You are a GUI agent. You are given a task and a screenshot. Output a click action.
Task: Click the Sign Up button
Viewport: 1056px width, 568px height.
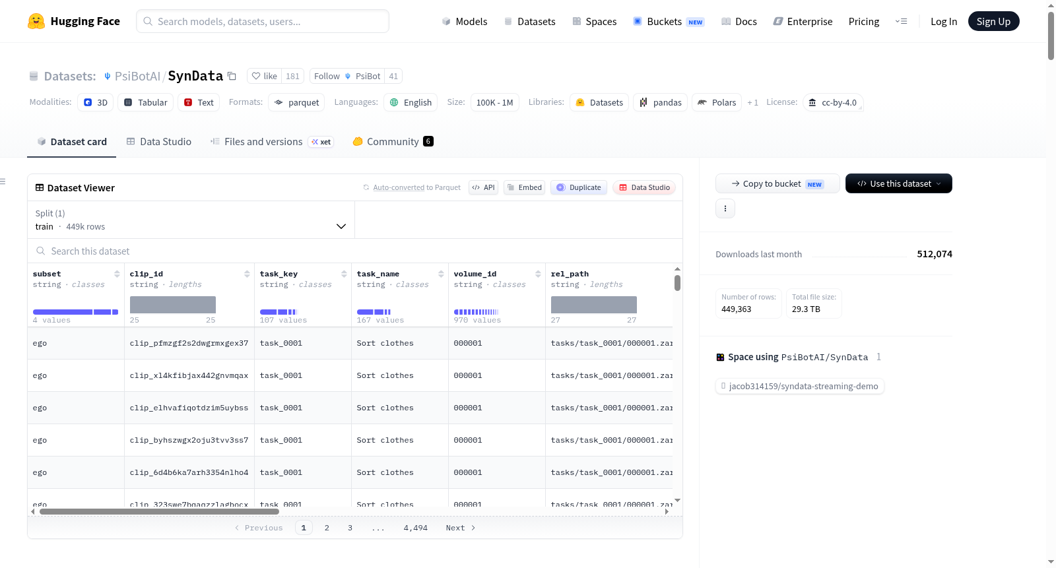click(993, 22)
